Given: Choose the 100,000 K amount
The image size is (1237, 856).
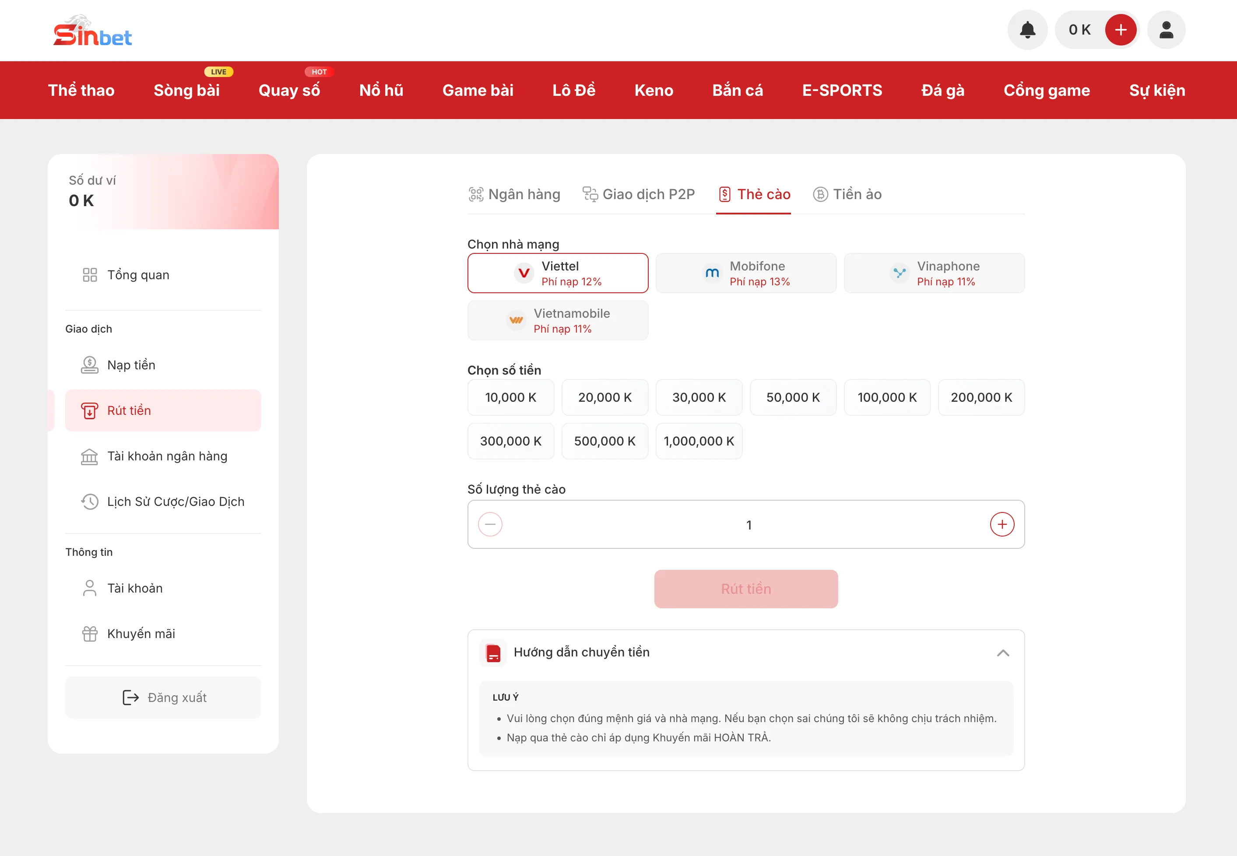Looking at the screenshot, I should click(x=887, y=397).
